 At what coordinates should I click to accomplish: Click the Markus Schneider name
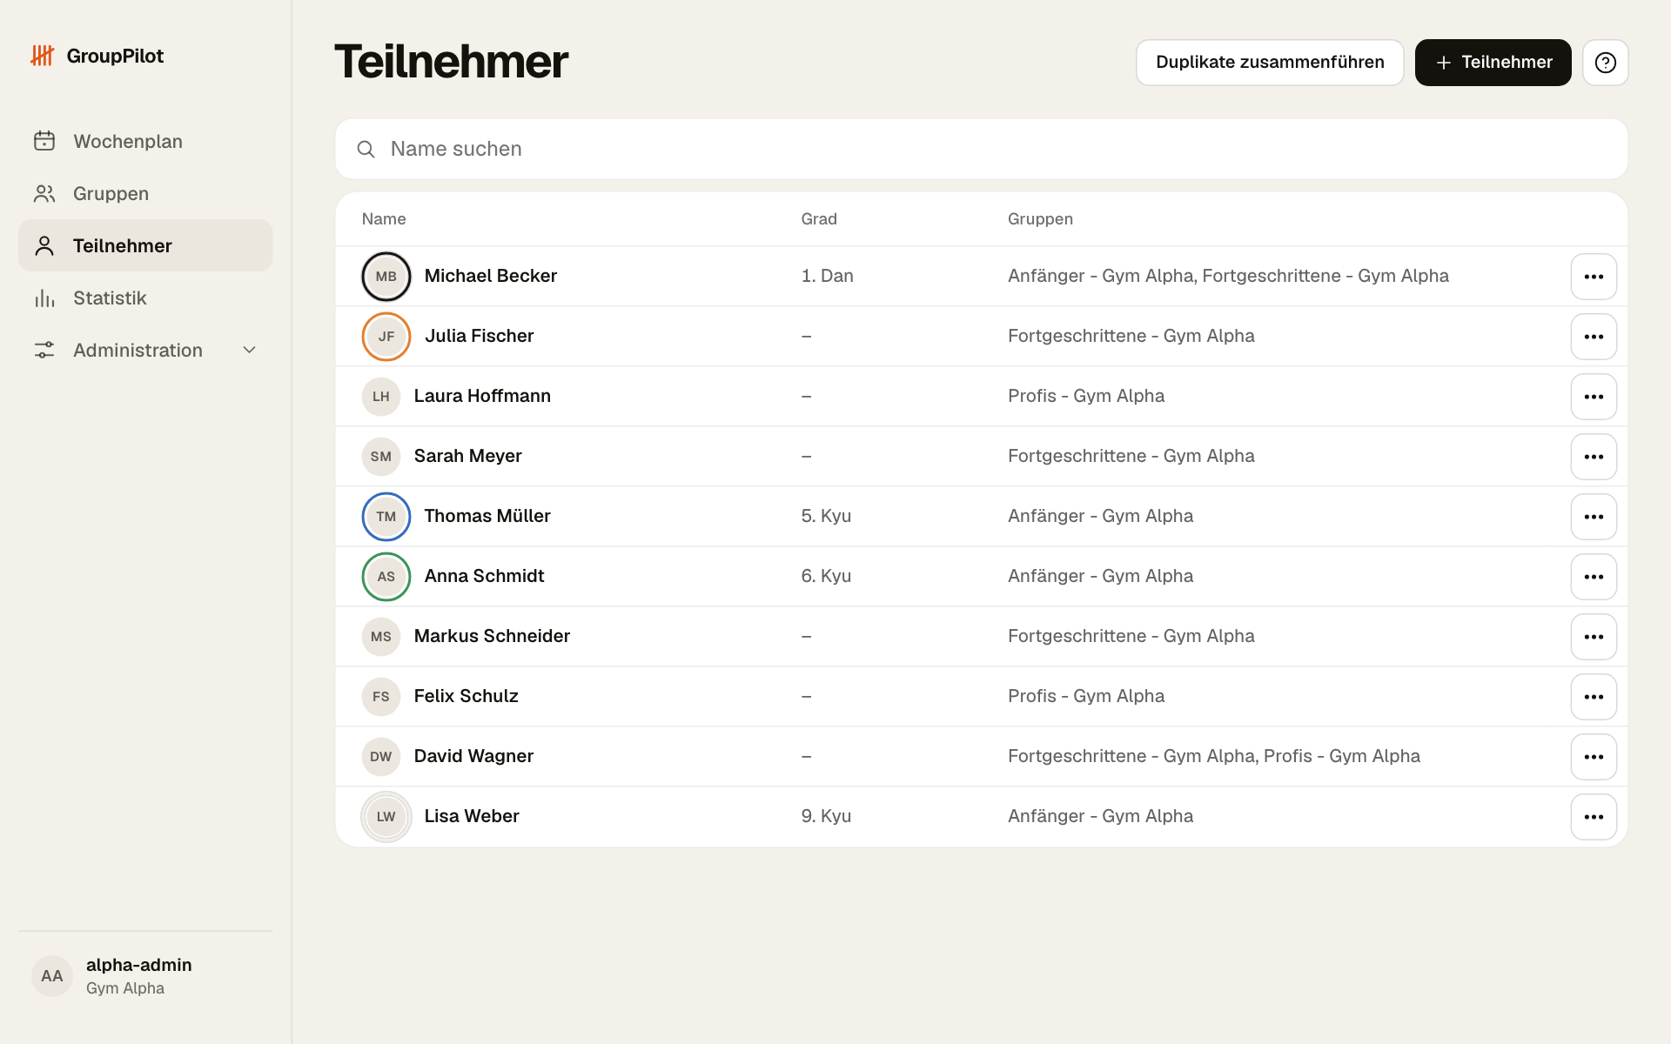tap(492, 636)
